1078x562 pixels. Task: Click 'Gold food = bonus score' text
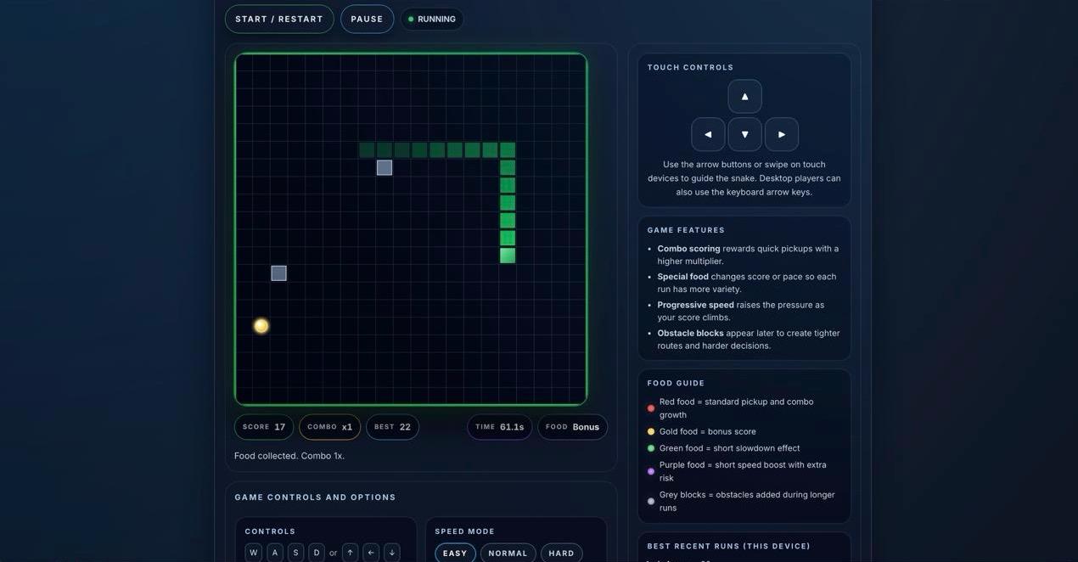tap(707, 432)
